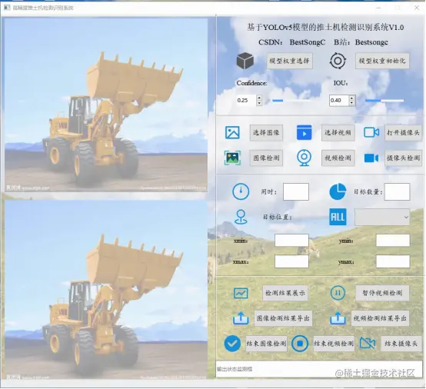Click the IOU value field showing 0.40
Screen dimensions: 426x389
(339, 100)
